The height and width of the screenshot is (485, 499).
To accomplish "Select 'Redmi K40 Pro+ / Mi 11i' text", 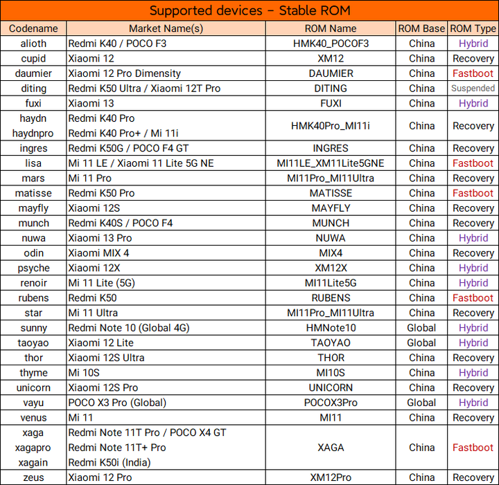I will pyautogui.click(x=123, y=134).
